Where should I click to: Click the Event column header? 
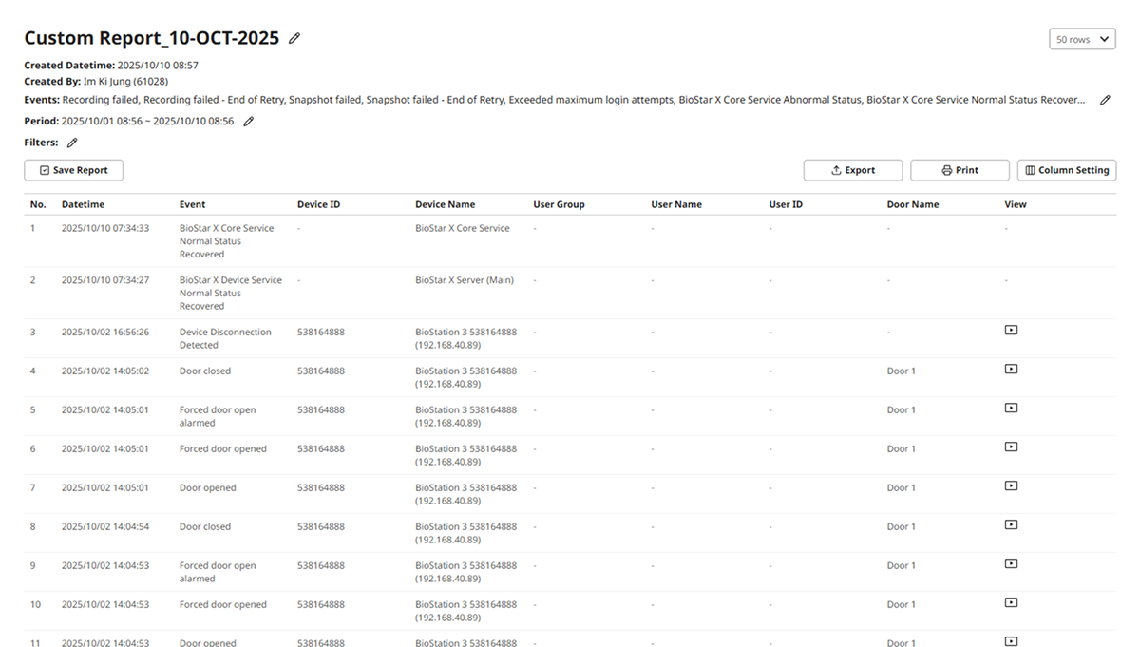192,204
